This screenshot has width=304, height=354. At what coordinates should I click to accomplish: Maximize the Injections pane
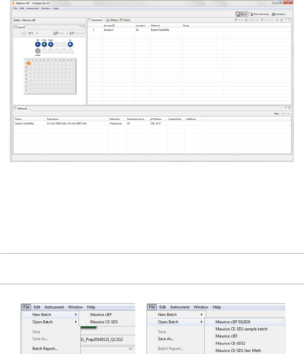point(289,20)
